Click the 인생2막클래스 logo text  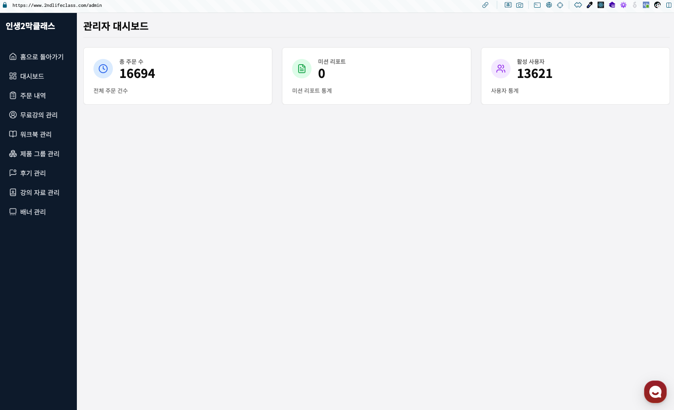[30, 26]
